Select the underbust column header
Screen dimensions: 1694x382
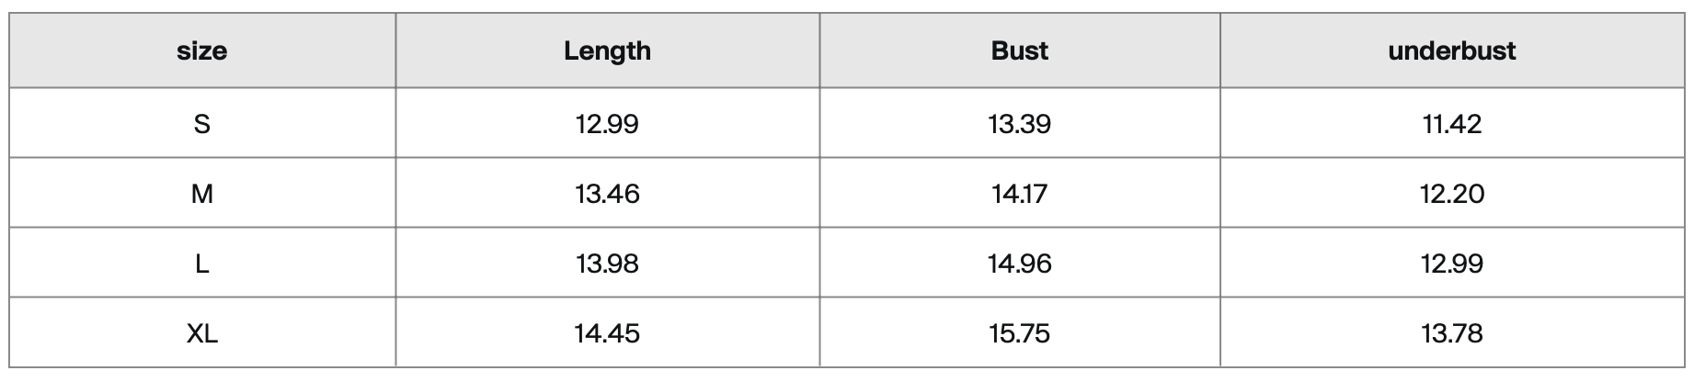click(x=1451, y=51)
